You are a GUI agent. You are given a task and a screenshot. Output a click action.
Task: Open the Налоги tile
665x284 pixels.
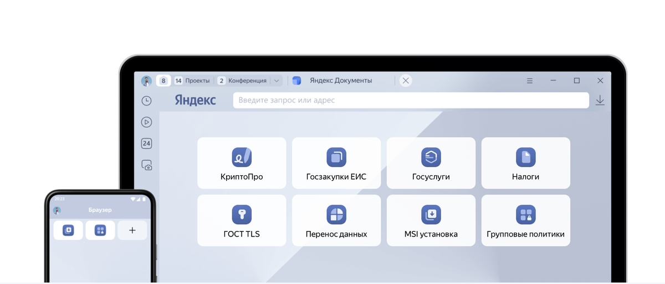(x=526, y=163)
